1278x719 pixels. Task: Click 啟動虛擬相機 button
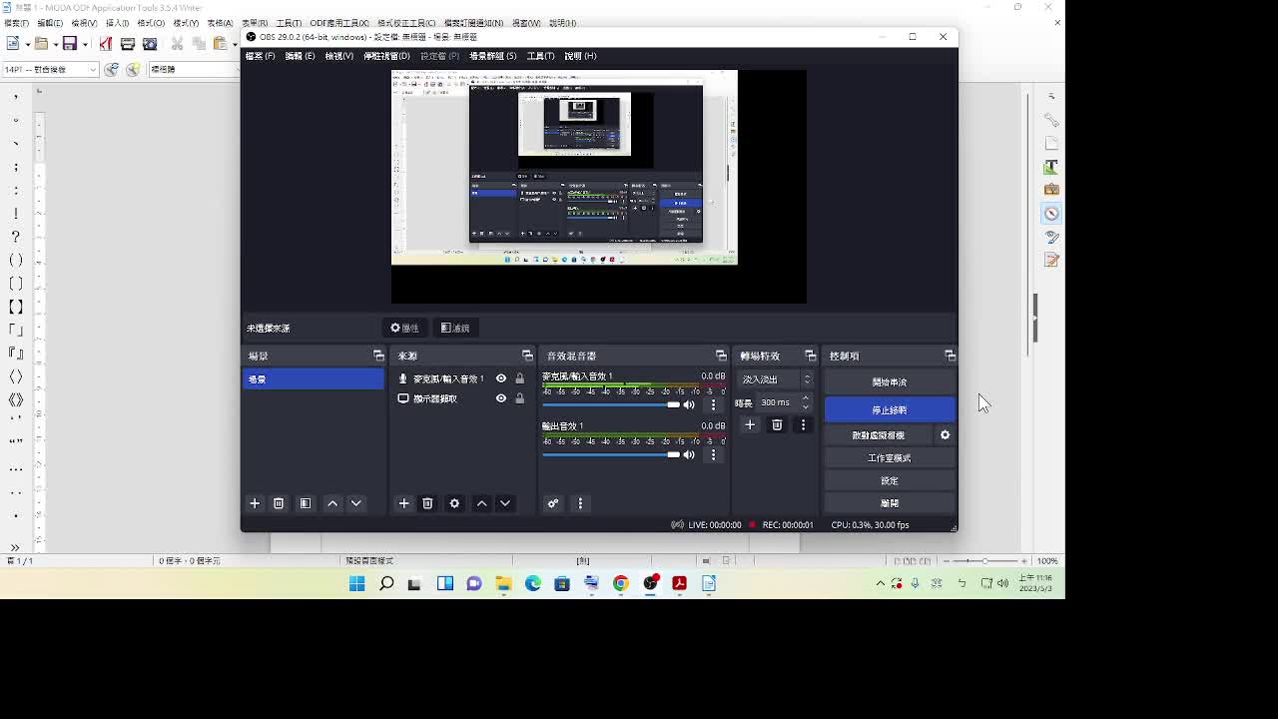click(879, 435)
